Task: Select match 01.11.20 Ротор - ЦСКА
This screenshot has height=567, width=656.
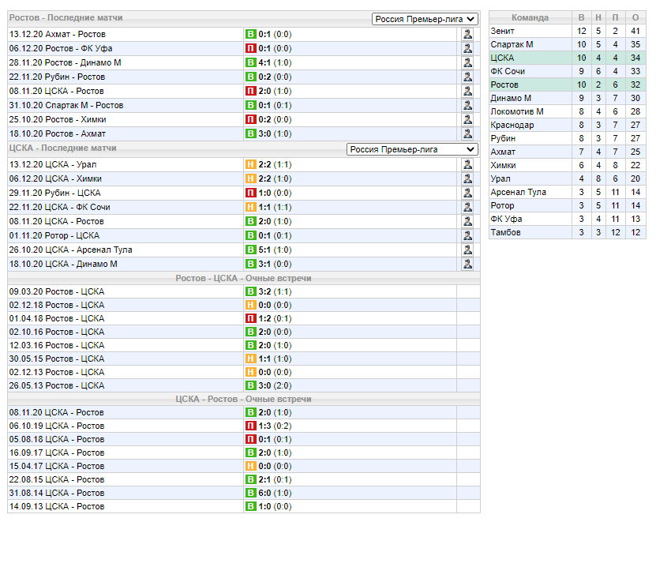Action: (54, 235)
